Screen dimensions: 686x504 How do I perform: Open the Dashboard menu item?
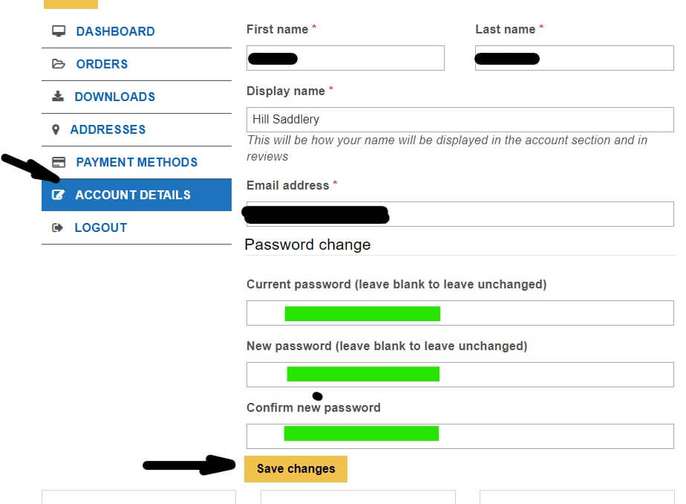point(115,31)
